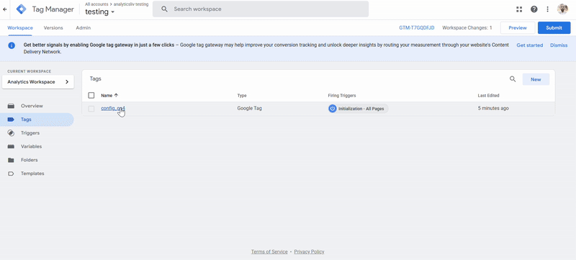
Task: Toggle the select-all checkbox in Tags header
Action: pyautogui.click(x=91, y=96)
